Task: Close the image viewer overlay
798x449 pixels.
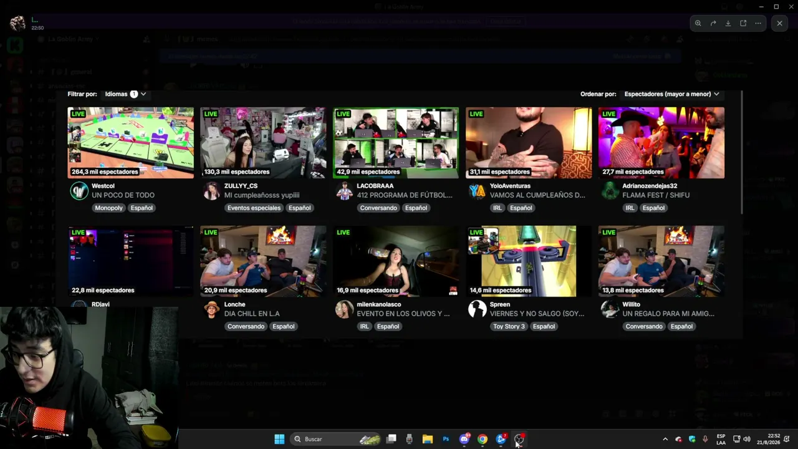Action: tap(779, 23)
